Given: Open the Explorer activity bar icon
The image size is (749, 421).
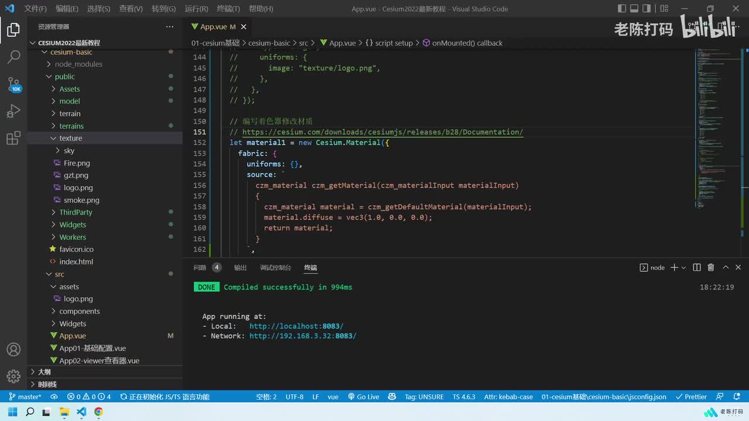Looking at the screenshot, I should point(13,30).
